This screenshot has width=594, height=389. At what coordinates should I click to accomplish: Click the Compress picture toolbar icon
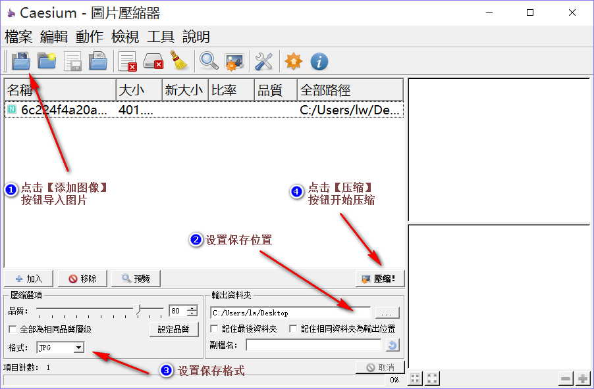[234, 61]
